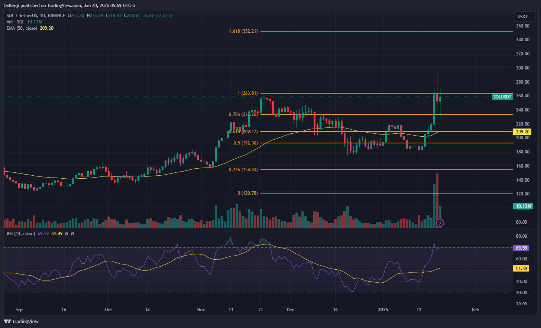Click the purple 69.59 RSI axis label
This screenshot has width=541, height=328.
pyautogui.click(x=522, y=248)
